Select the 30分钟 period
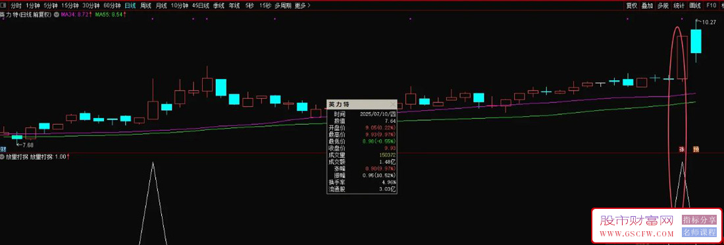Viewport: 724px width, 245px height. click(91, 5)
